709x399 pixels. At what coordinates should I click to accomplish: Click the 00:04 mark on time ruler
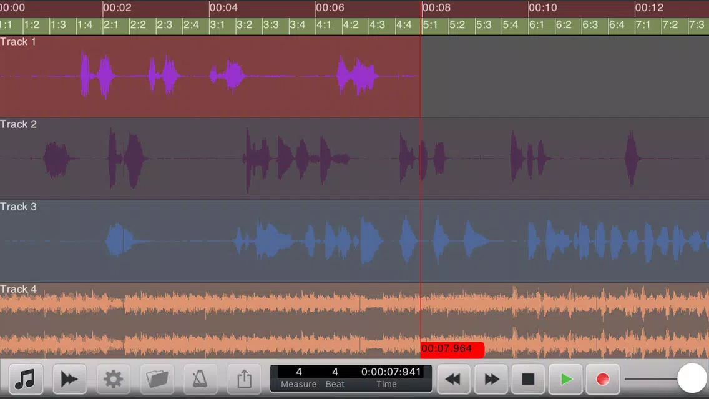point(223,7)
